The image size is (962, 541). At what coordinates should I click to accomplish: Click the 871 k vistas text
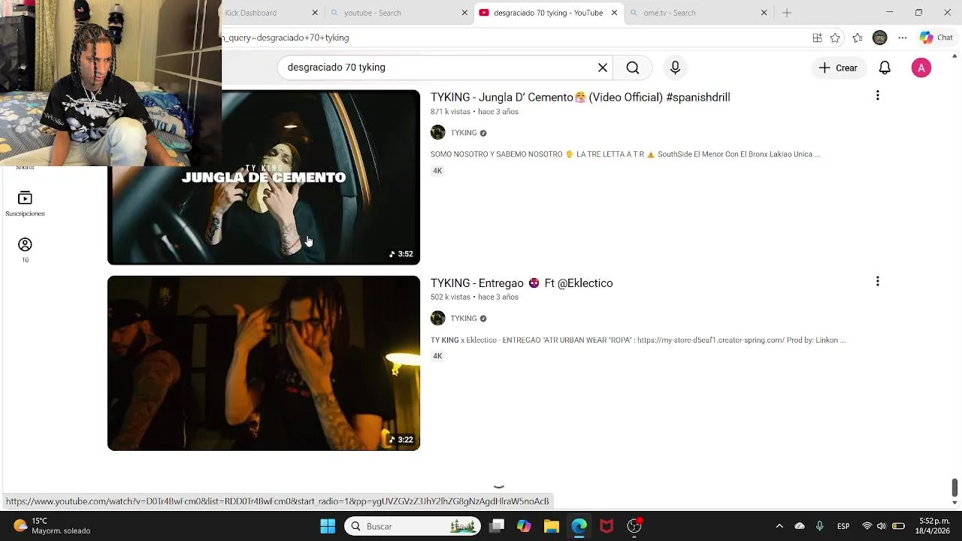[450, 111]
